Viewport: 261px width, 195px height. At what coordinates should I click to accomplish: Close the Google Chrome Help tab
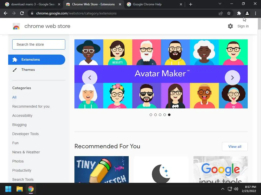coord(181,4)
